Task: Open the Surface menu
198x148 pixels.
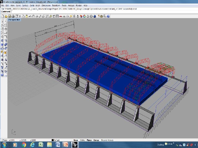Action: click(25, 5)
